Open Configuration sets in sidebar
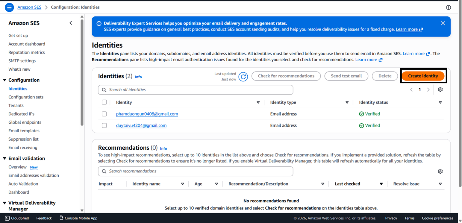The width and height of the screenshot is (462, 223). (x=26, y=97)
